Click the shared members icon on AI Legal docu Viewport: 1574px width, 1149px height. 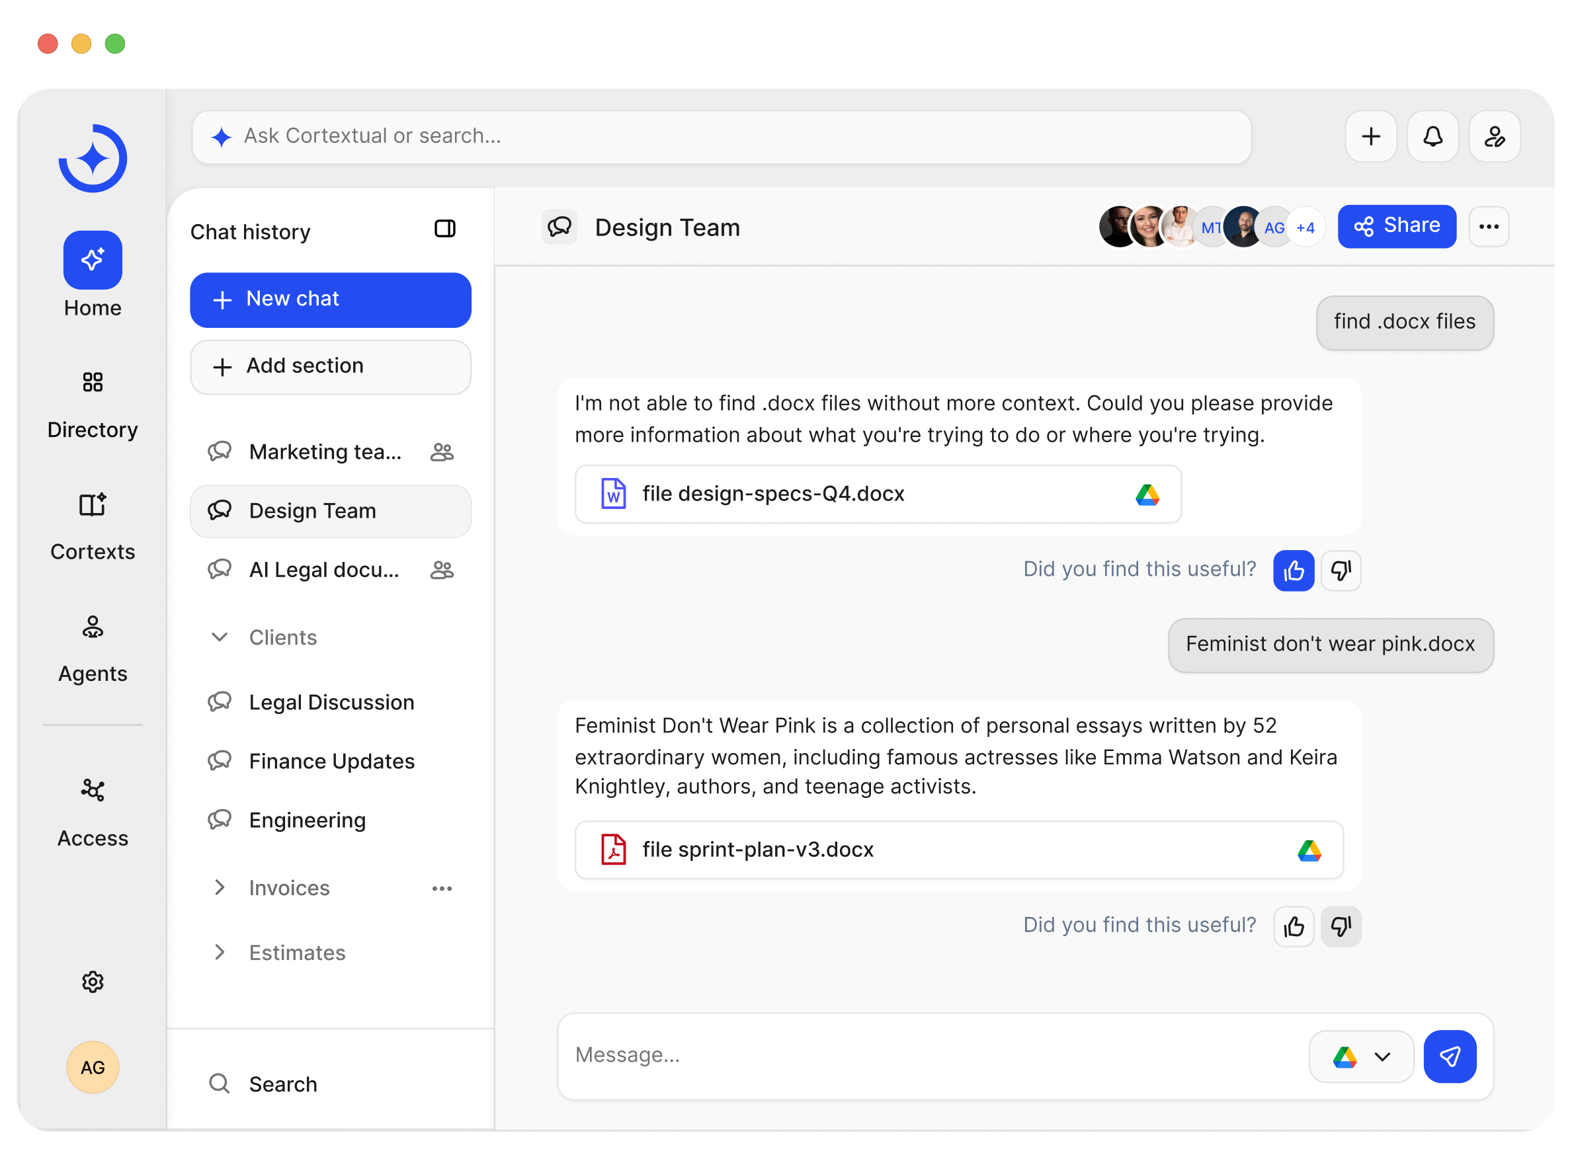coord(442,571)
